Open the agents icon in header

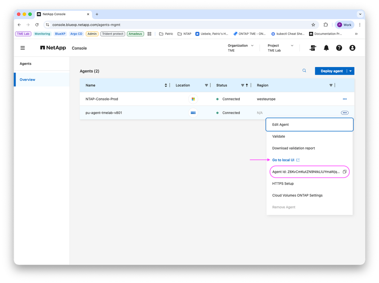pos(313,48)
